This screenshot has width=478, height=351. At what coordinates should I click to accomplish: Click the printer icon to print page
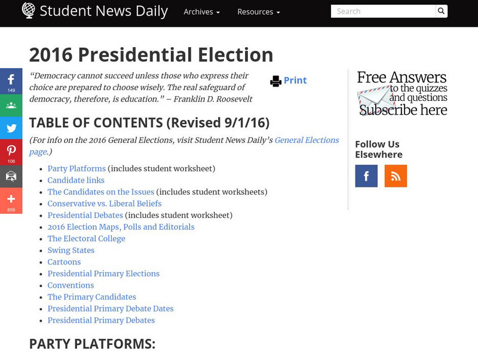coord(275,81)
